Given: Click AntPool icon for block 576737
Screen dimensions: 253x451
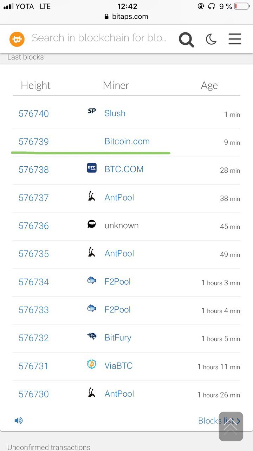Looking at the screenshot, I should pos(92,196).
